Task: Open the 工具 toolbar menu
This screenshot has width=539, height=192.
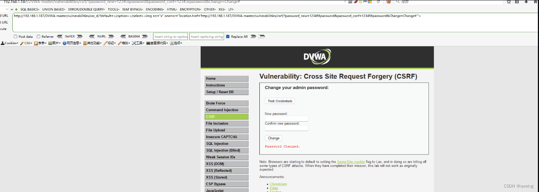Action: pyautogui.click(x=138, y=43)
